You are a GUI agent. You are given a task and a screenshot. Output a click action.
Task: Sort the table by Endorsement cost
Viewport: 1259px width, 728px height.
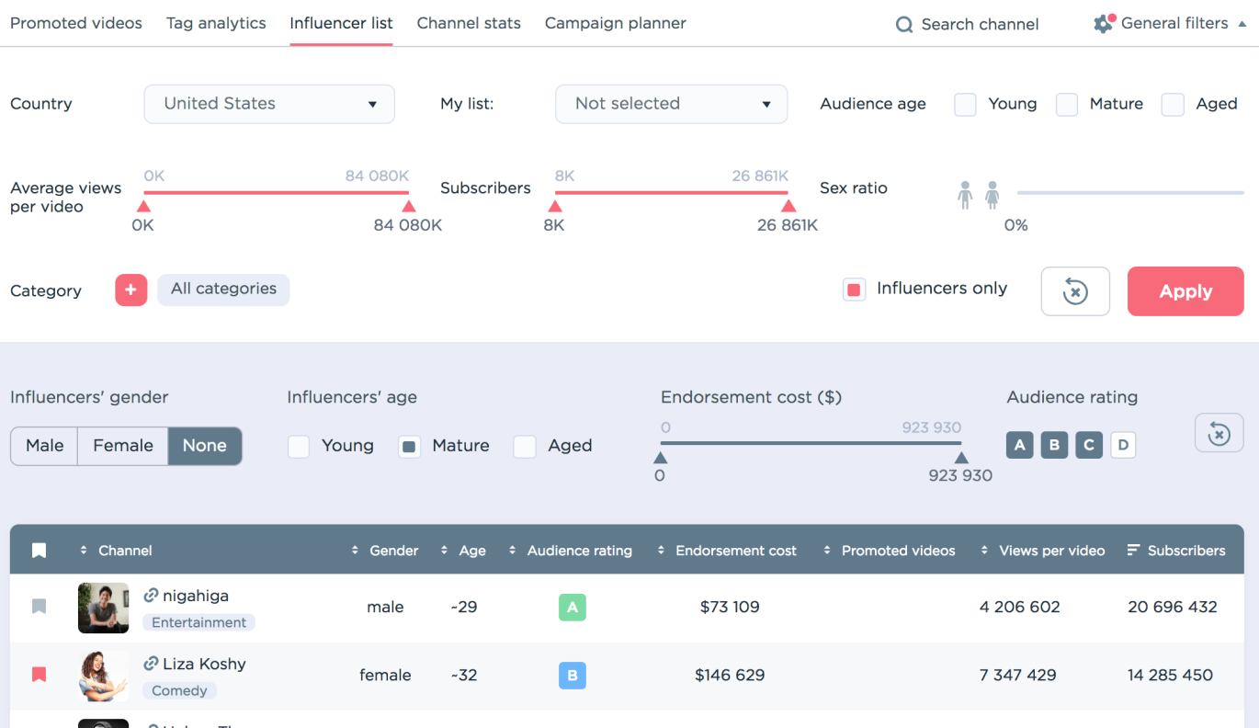point(735,551)
